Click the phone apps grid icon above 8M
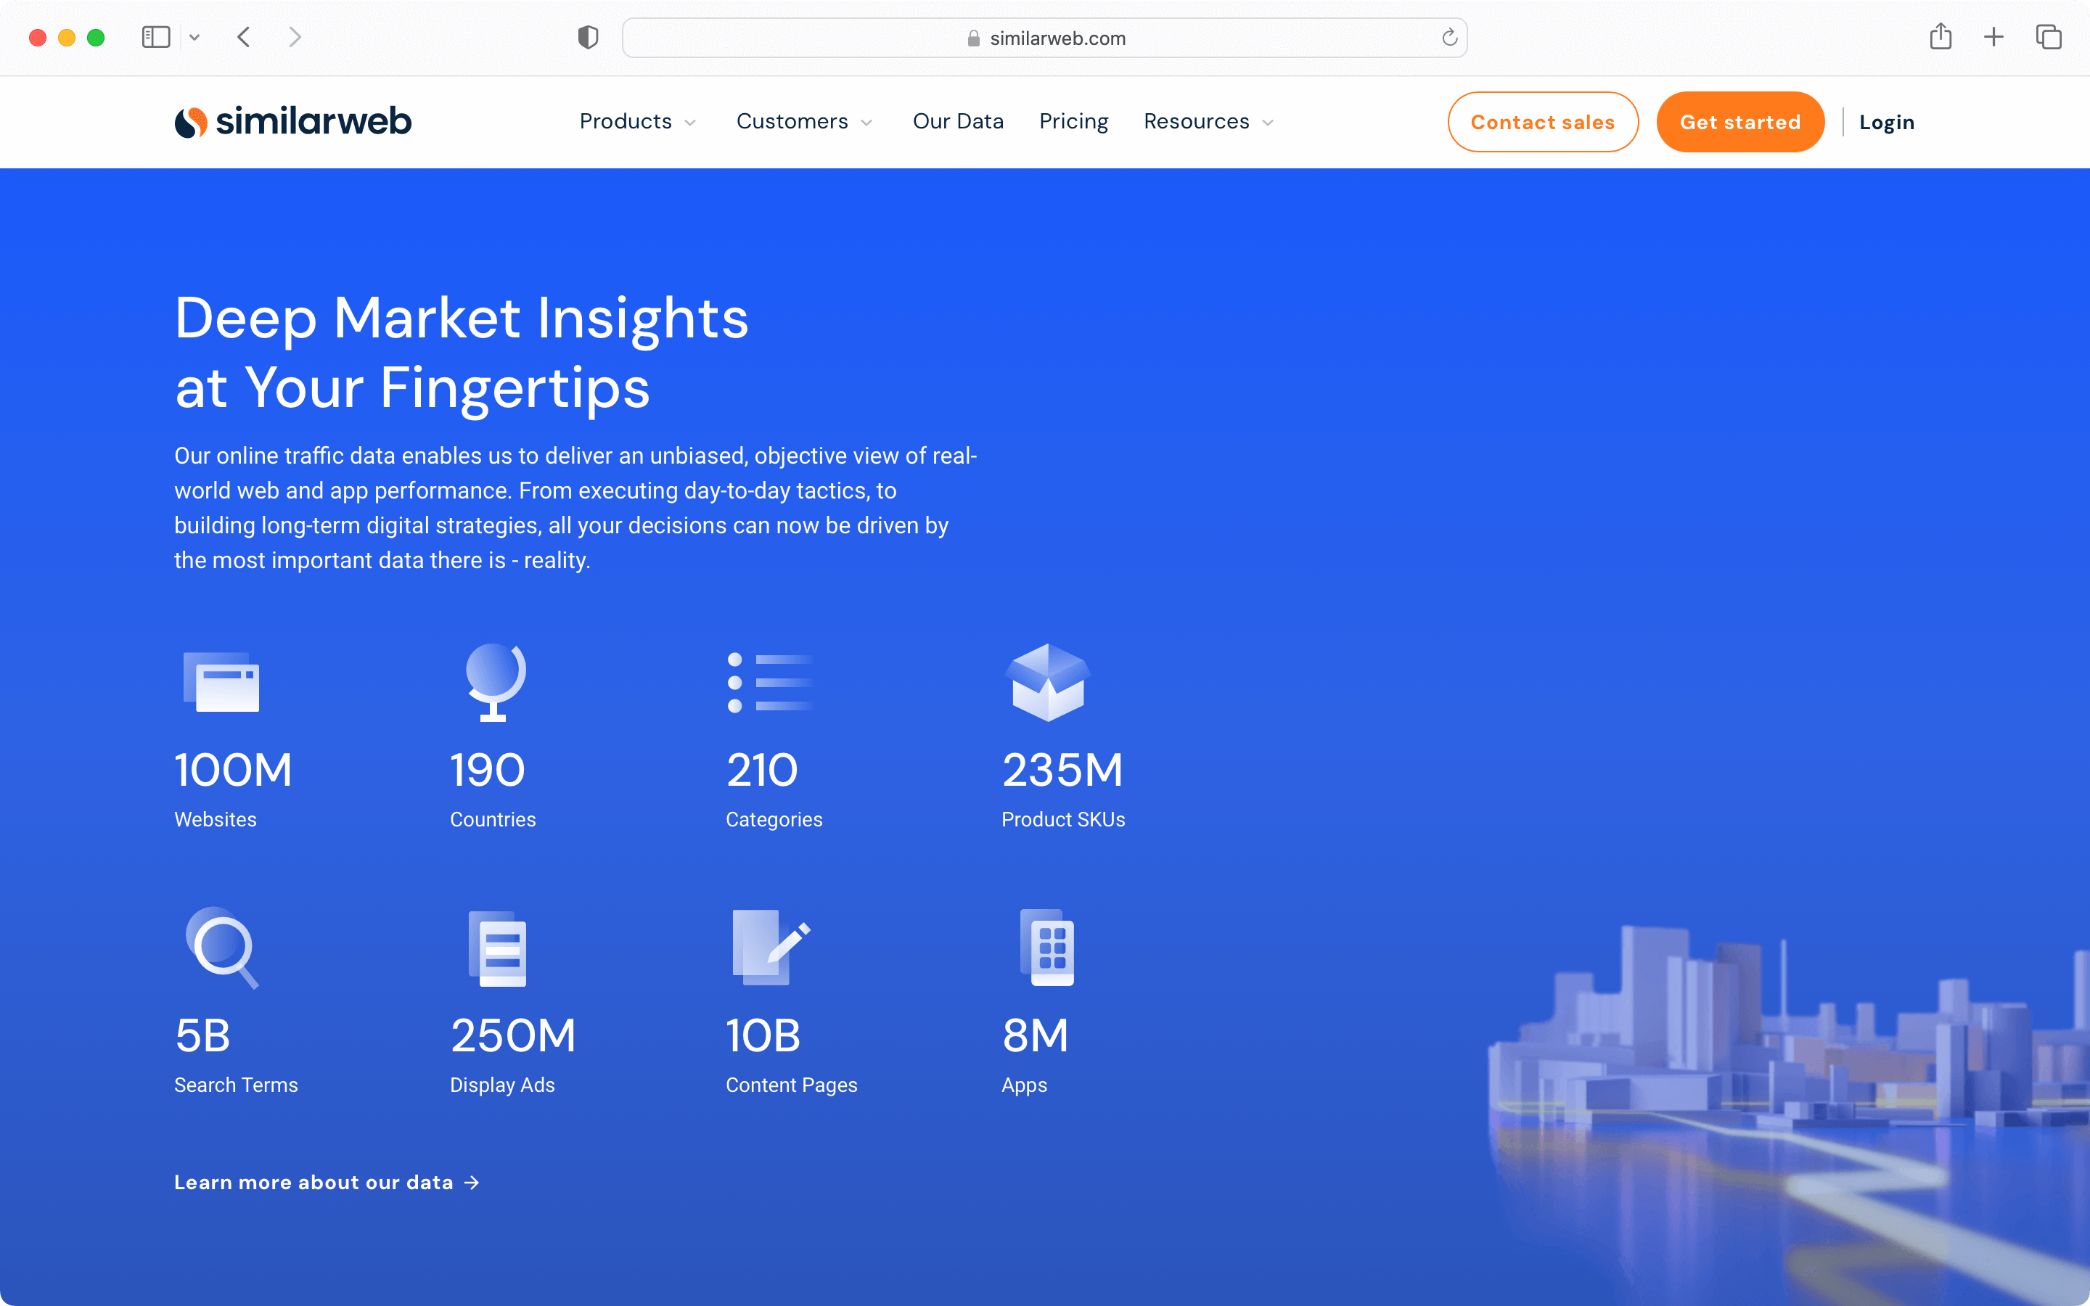Viewport: 2090px width, 1306px height. [1046, 947]
